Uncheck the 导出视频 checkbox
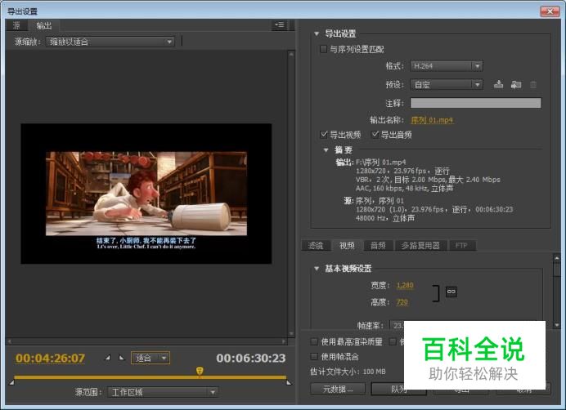 (x=324, y=135)
